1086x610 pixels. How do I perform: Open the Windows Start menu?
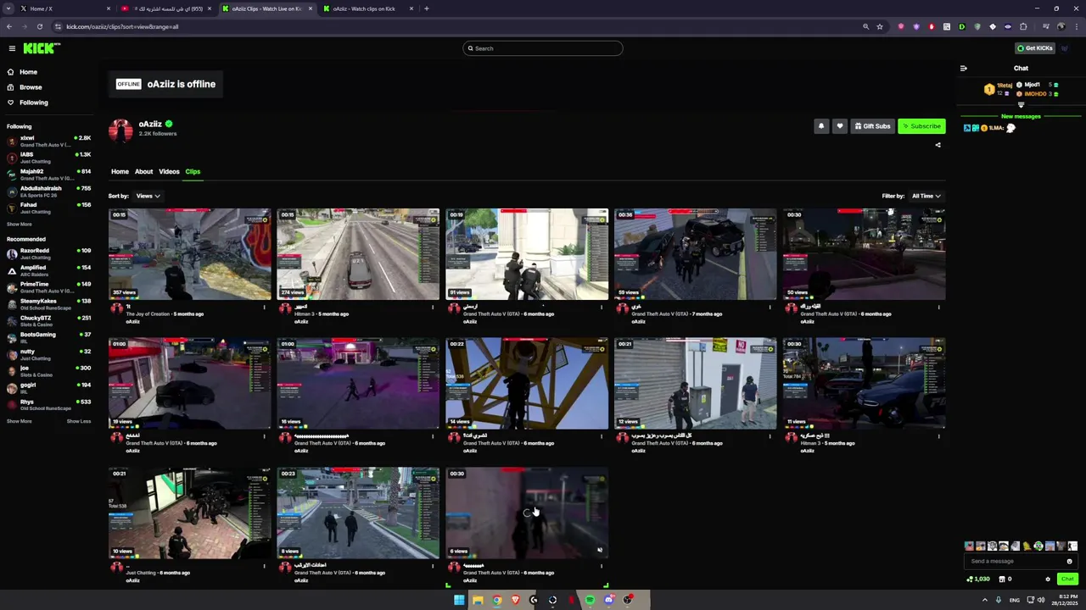459,600
